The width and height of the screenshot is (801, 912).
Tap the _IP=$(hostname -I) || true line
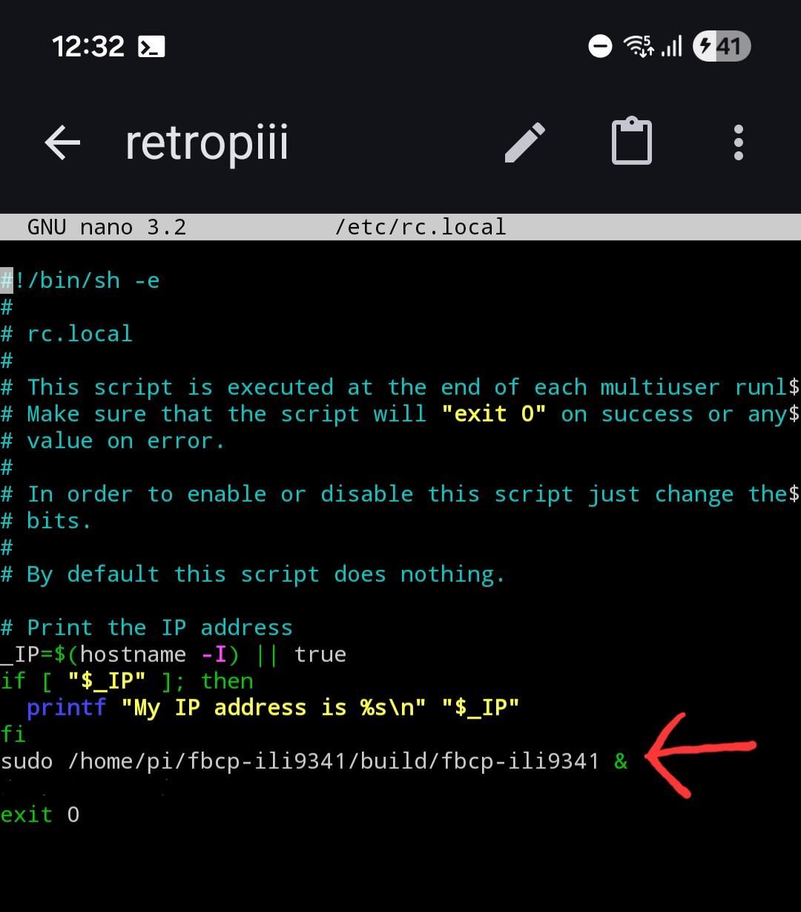tap(174, 655)
